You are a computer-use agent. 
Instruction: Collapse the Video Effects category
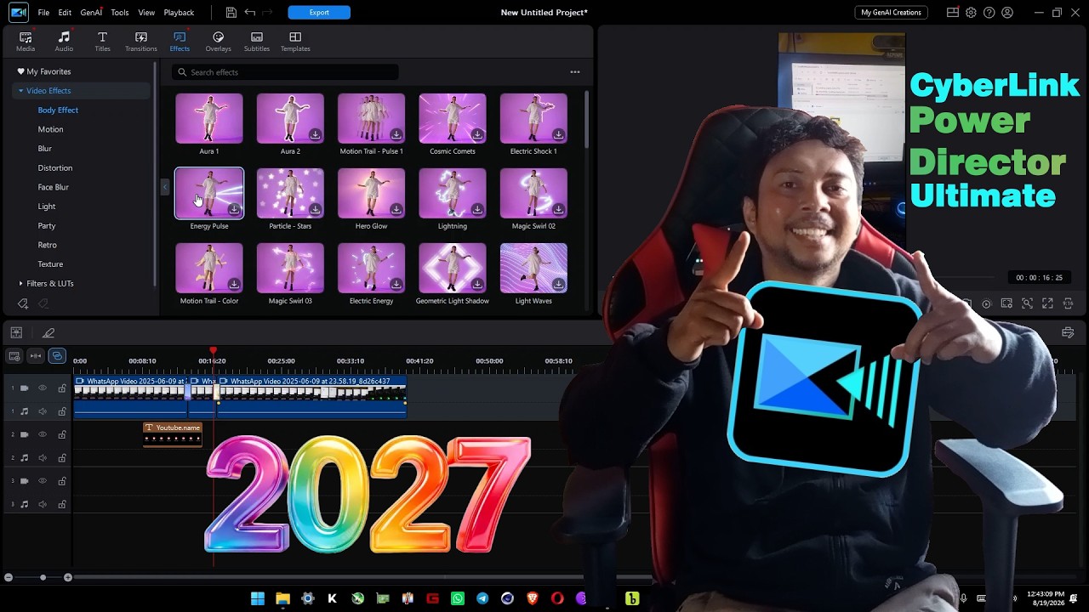pos(20,91)
